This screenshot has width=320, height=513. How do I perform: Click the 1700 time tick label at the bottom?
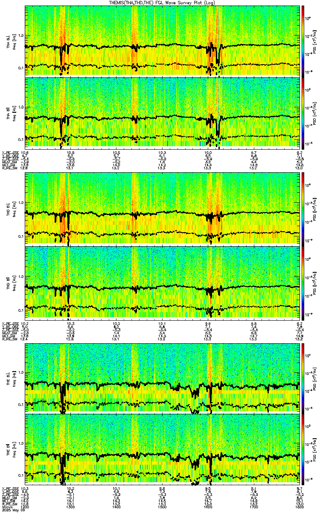253,507
